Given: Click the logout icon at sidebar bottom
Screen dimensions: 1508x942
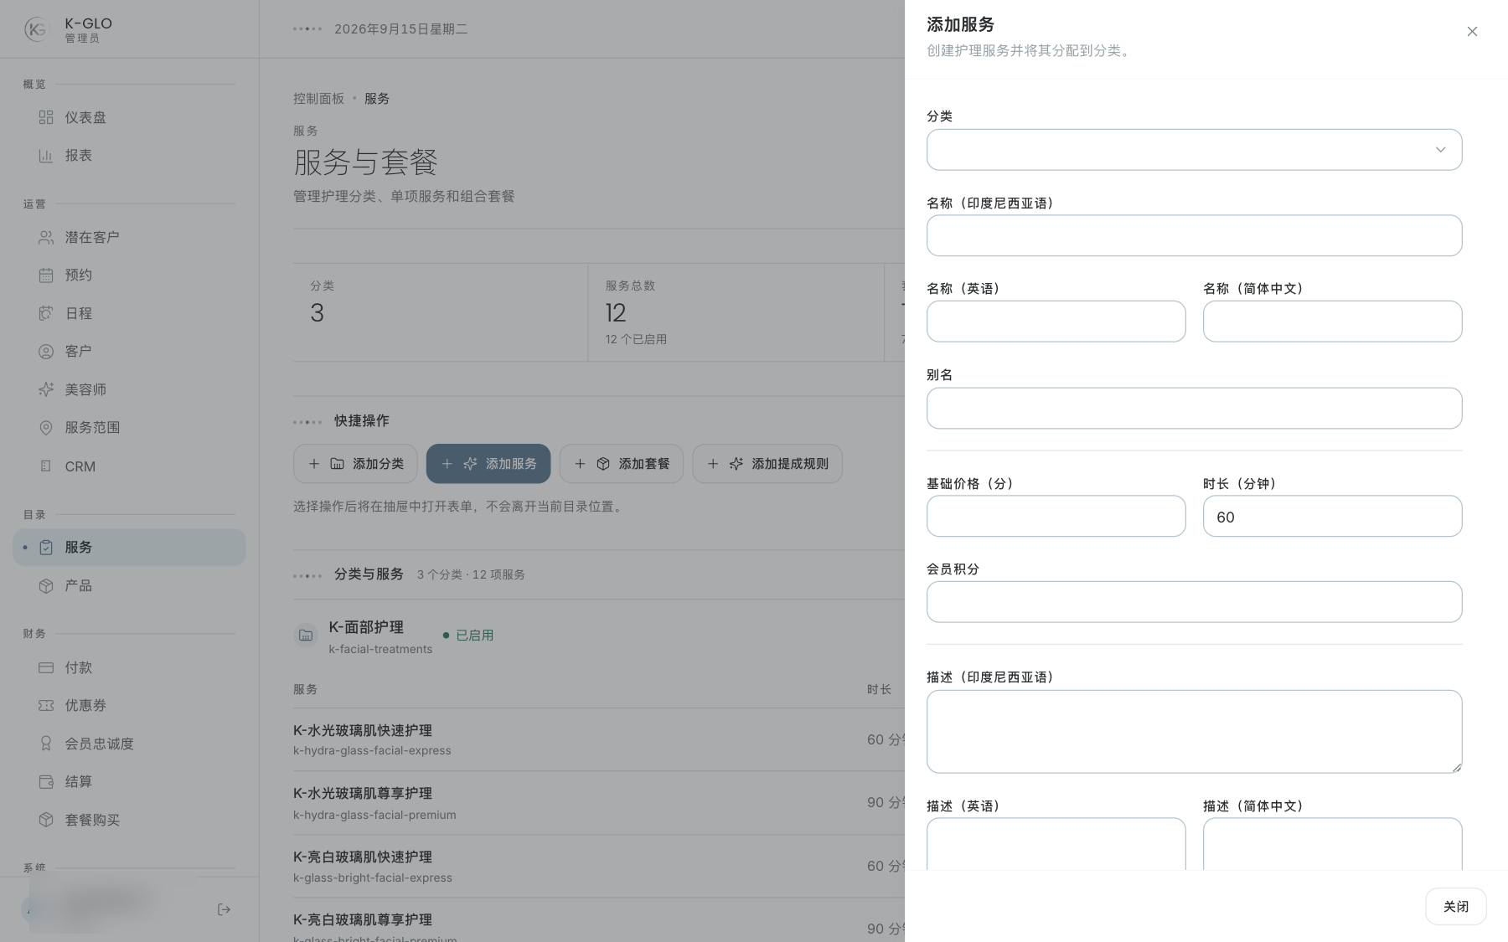Looking at the screenshot, I should click(224, 909).
